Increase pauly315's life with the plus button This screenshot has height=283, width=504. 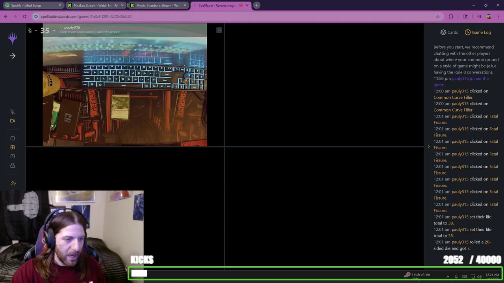tap(54, 30)
